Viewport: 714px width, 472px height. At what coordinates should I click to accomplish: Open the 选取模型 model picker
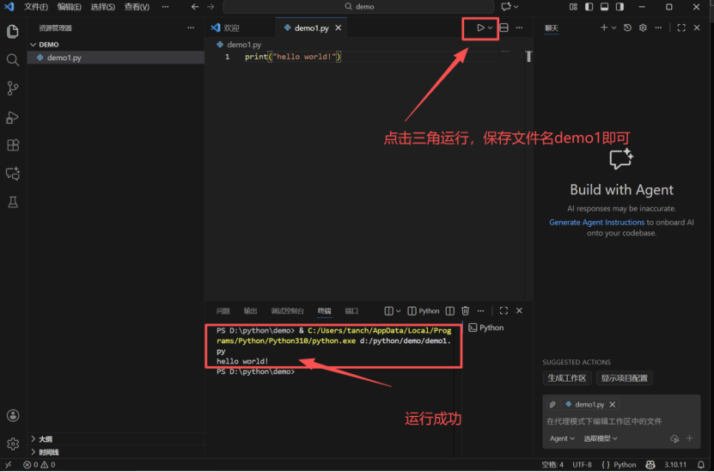[x=601, y=438]
